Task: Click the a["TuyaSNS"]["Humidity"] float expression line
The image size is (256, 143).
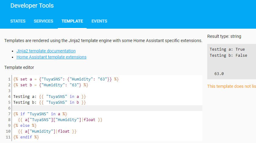Action: (x=60, y=120)
